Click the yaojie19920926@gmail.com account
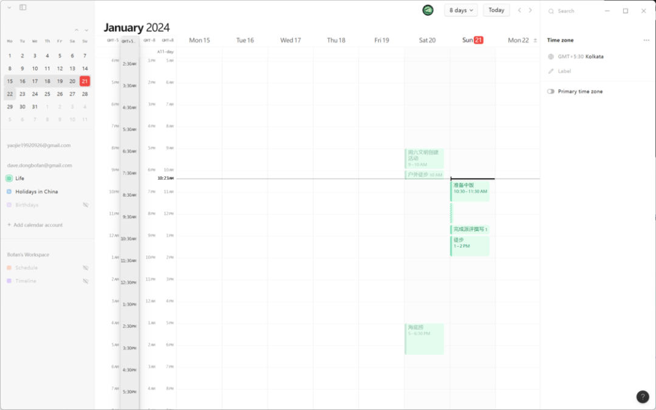The height and width of the screenshot is (410, 656). pyautogui.click(x=39, y=146)
